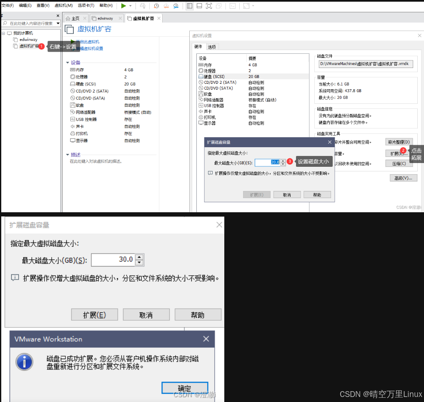Click the 压缩(C) button
Screen dimensions: 424x402
tap(399, 163)
